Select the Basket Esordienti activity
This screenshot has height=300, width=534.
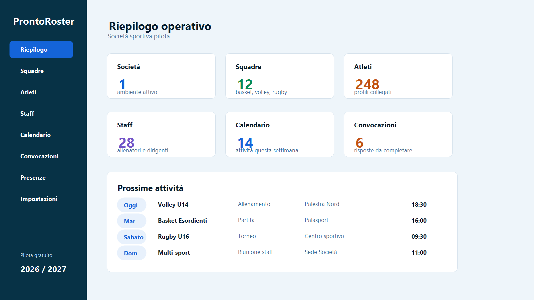(x=183, y=221)
